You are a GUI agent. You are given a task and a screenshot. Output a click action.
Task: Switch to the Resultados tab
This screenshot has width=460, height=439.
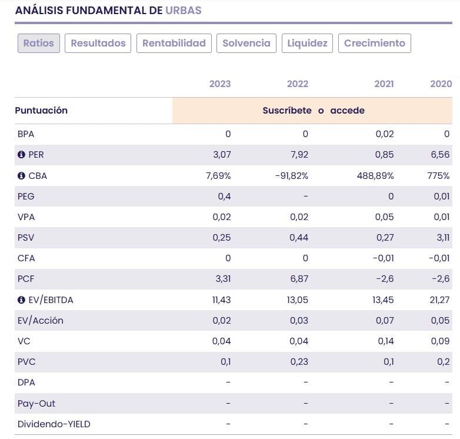pyautogui.click(x=98, y=43)
